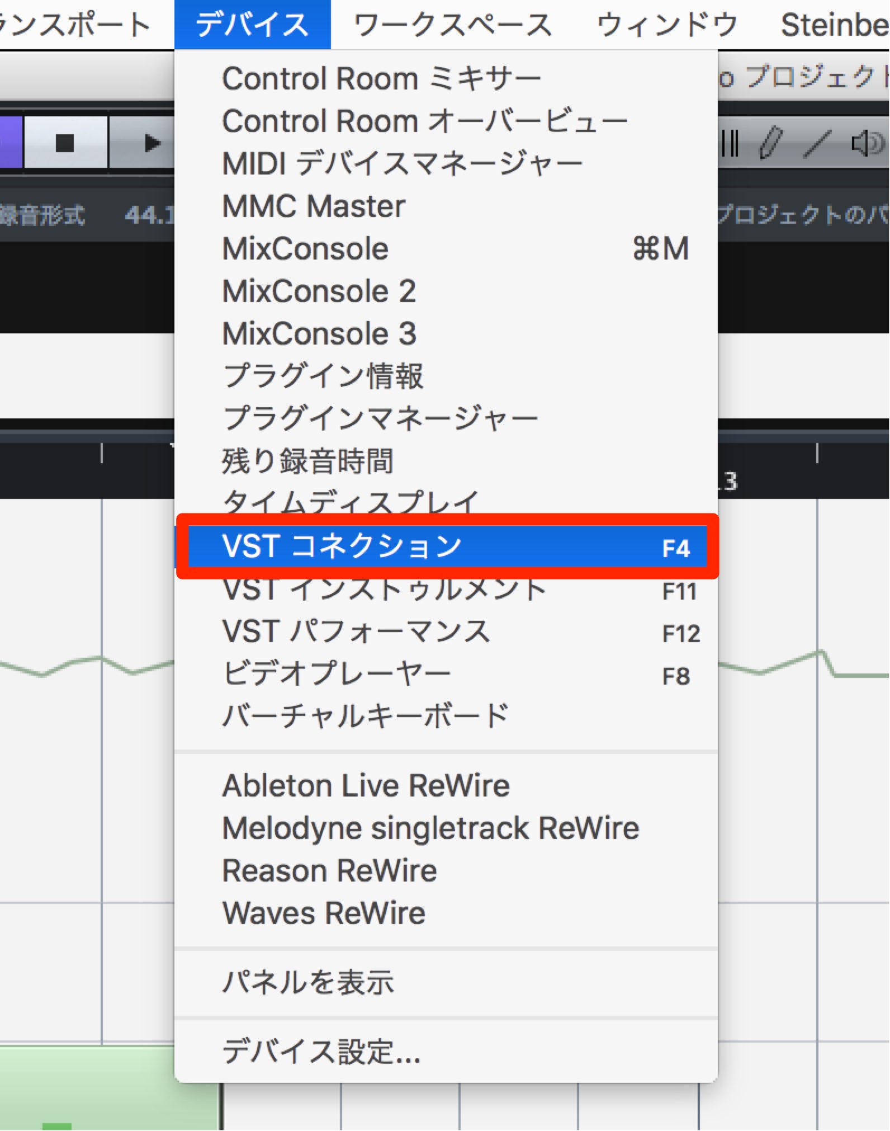Open VST パフォーマンス meter
890x1131 pixels.
(446, 632)
